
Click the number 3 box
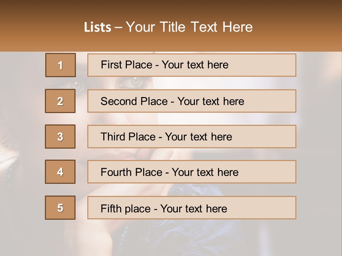click(x=60, y=137)
